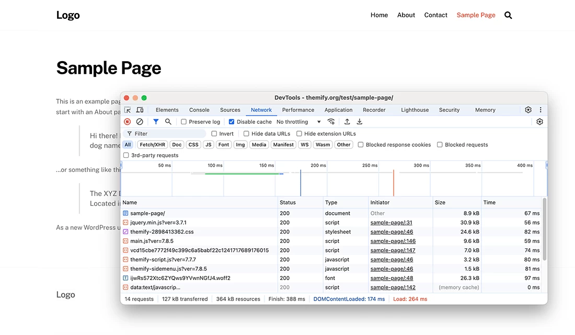The height and width of the screenshot is (335, 575).
Task: Click the inspect element picker icon
Action: 128,110
